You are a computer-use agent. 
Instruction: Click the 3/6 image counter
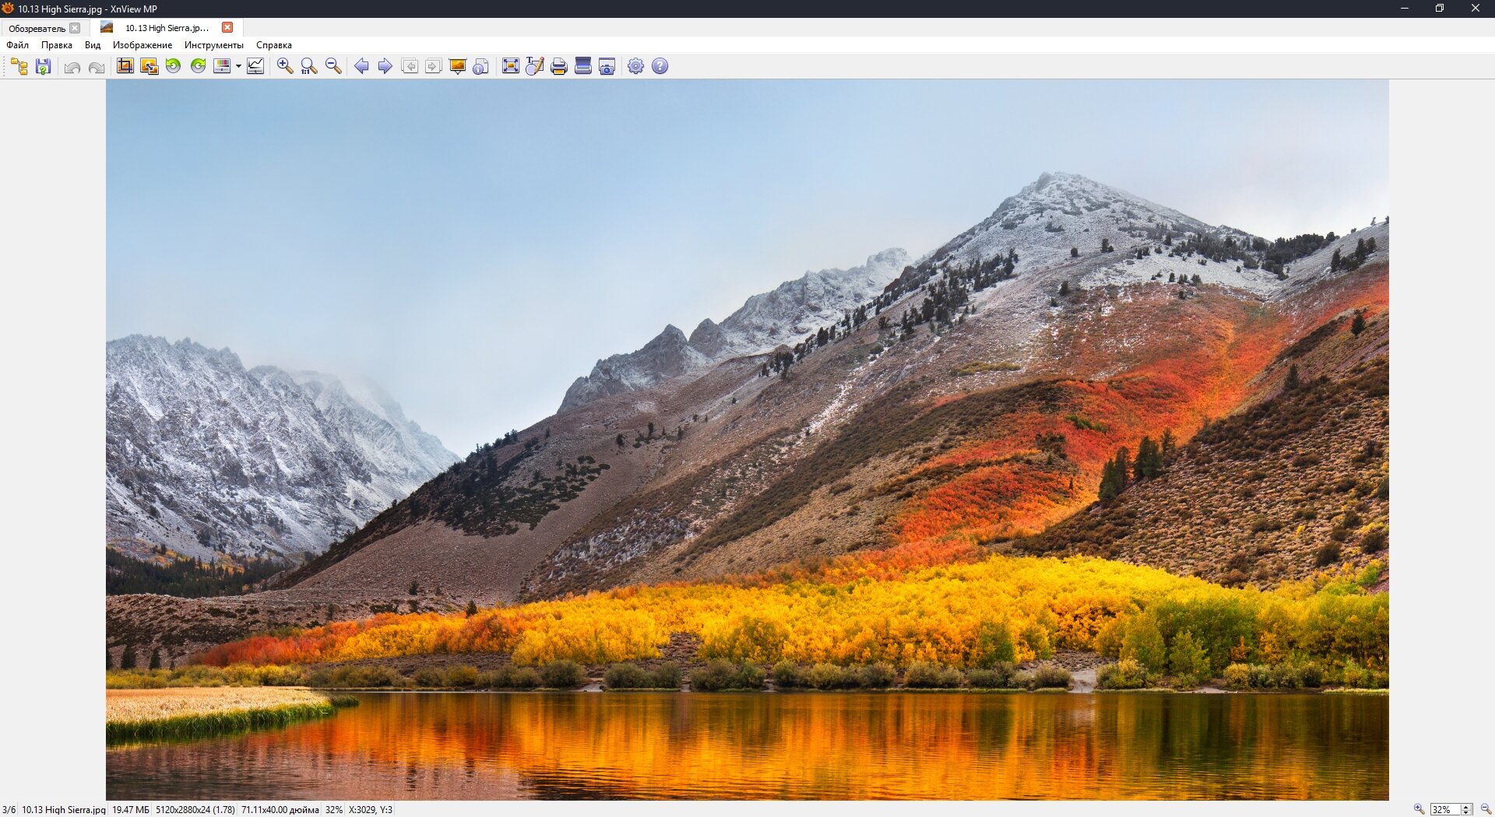9,809
